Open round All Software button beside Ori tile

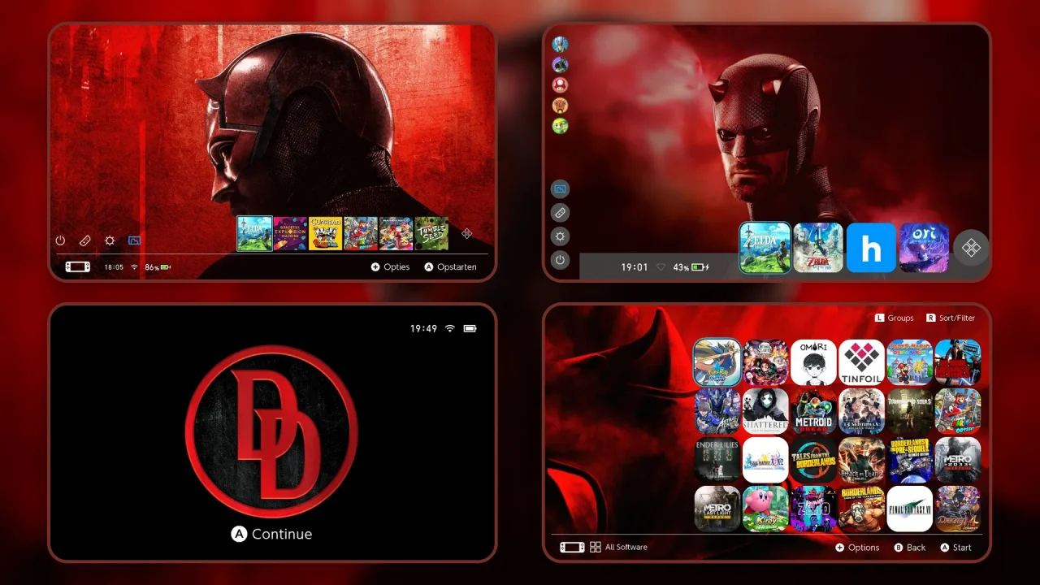pos(971,248)
